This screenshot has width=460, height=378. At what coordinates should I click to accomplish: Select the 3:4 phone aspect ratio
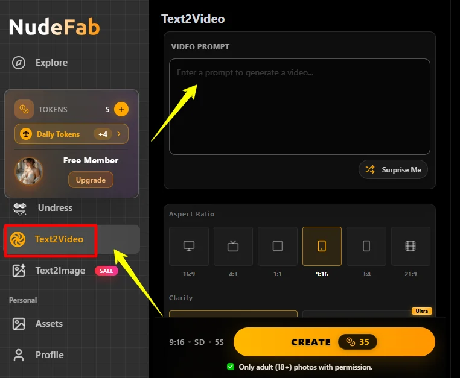tap(366, 246)
